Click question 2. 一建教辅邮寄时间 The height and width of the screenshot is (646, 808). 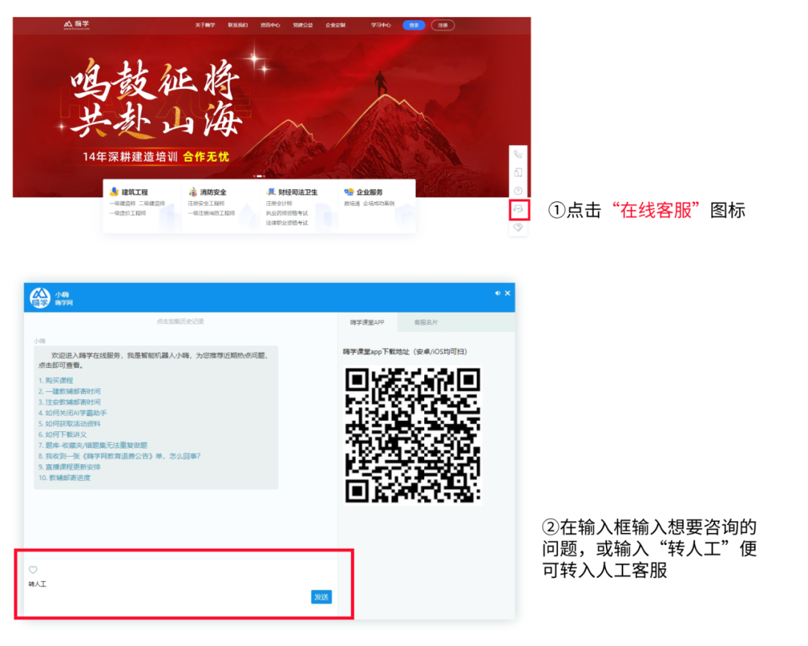coord(70,391)
